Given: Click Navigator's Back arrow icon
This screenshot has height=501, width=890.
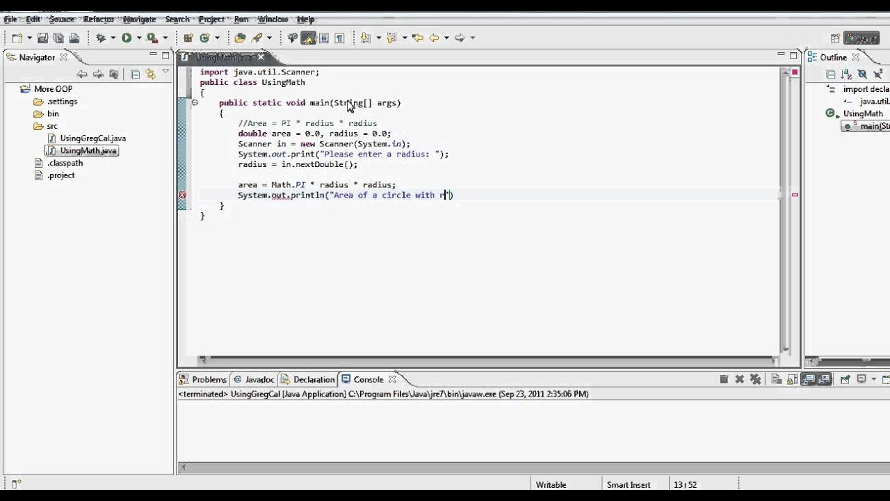Looking at the screenshot, I should (x=82, y=74).
